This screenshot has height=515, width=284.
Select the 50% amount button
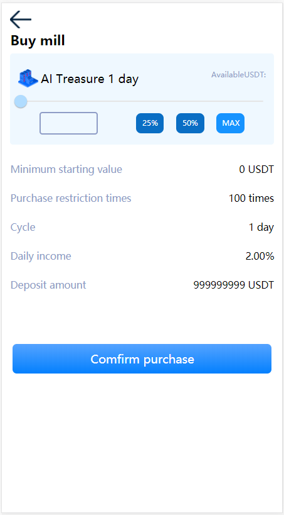point(190,123)
